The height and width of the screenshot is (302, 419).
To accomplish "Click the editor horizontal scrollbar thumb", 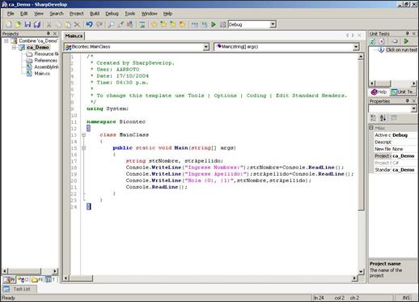I will 82,278.
